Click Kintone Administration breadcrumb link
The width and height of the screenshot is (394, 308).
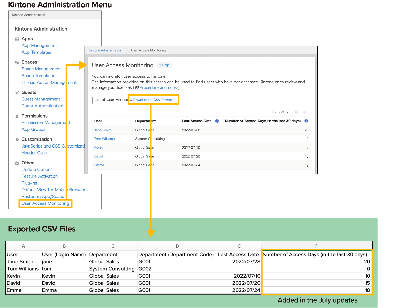(105, 50)
